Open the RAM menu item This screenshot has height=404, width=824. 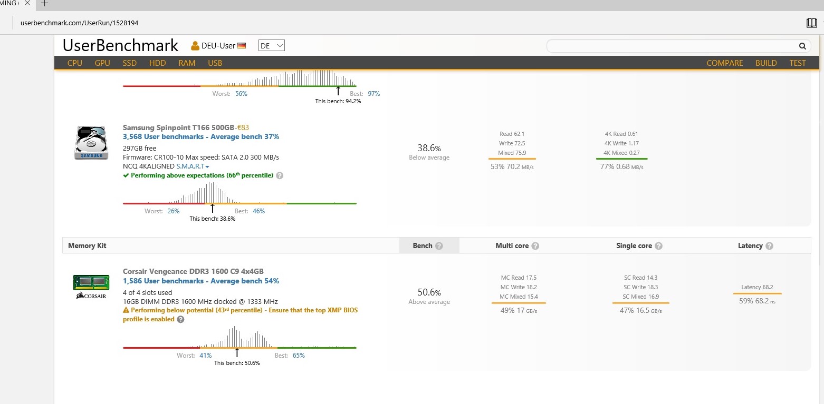click(187, 63)
